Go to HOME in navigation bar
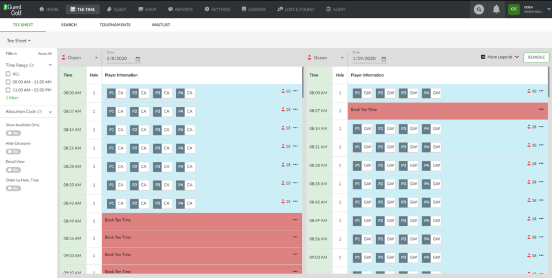 click(x=49, y=10)
